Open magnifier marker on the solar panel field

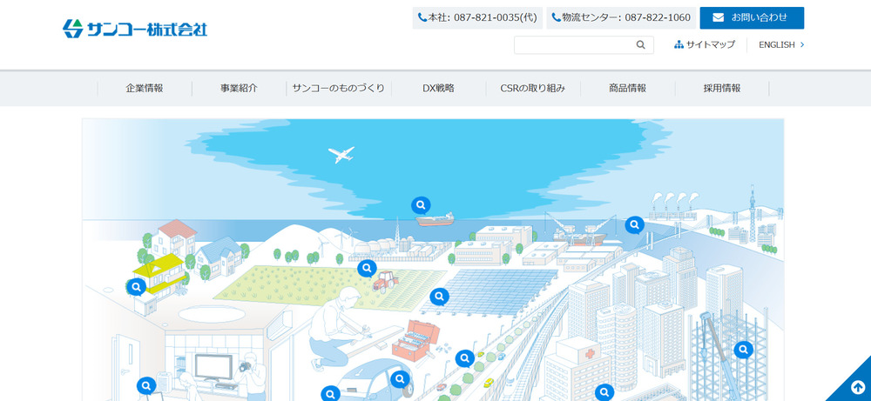[439, 297]
